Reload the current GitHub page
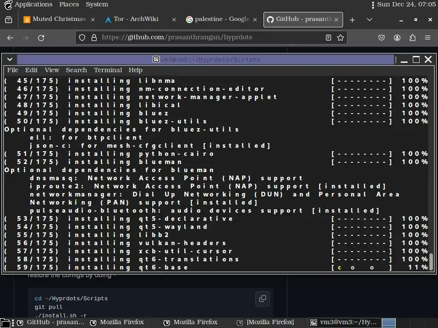Image resolution: width=438 pixels, height=328 pixels. coord(41,38)
